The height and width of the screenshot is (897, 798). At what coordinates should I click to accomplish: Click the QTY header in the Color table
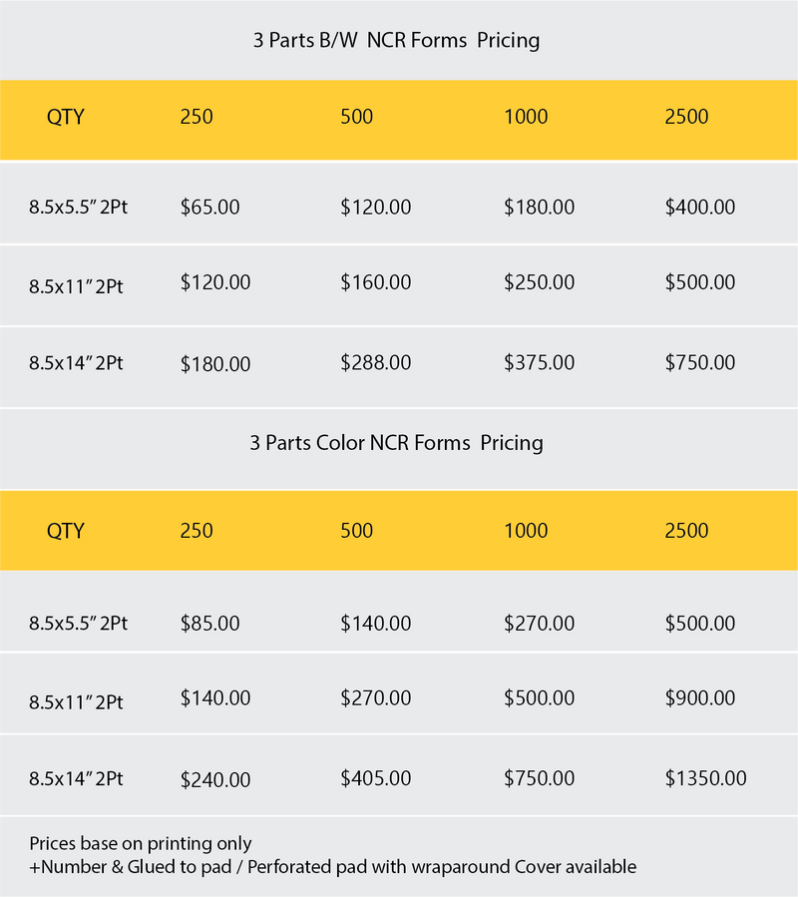coord(66,531)
